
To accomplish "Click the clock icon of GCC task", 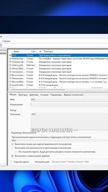I will (10, 55).
